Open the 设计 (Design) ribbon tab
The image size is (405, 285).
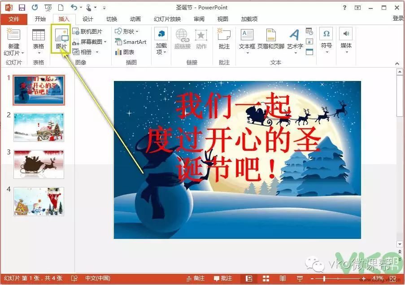click(87, 19)
